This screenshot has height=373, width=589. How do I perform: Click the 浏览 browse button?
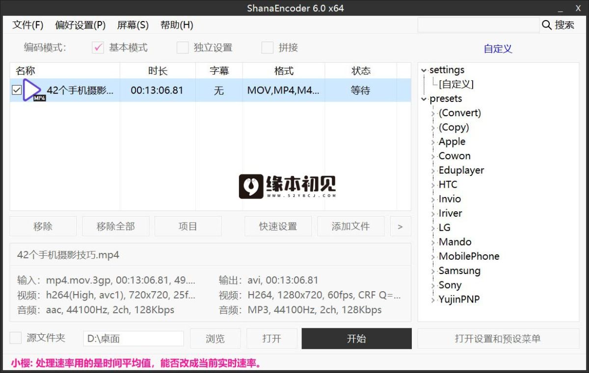(215, 339)
